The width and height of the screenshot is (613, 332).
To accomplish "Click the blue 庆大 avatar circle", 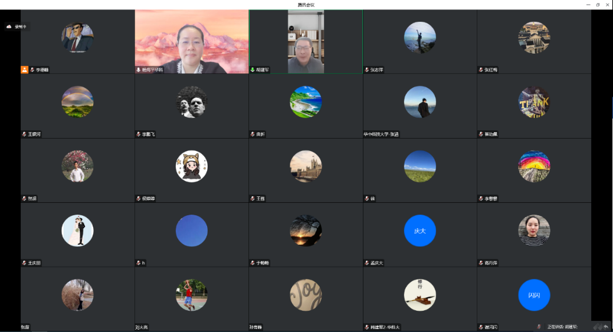I will pyautogui.click(x=419, y=231).
